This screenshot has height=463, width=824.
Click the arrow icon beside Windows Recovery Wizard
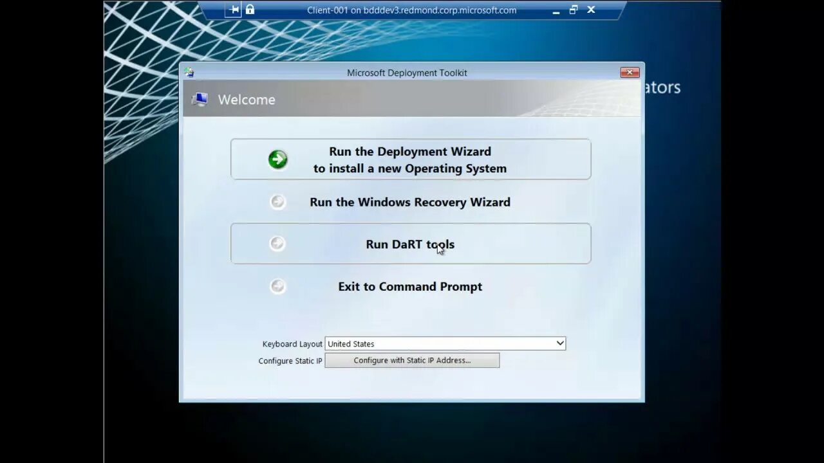tap(278, 202)
